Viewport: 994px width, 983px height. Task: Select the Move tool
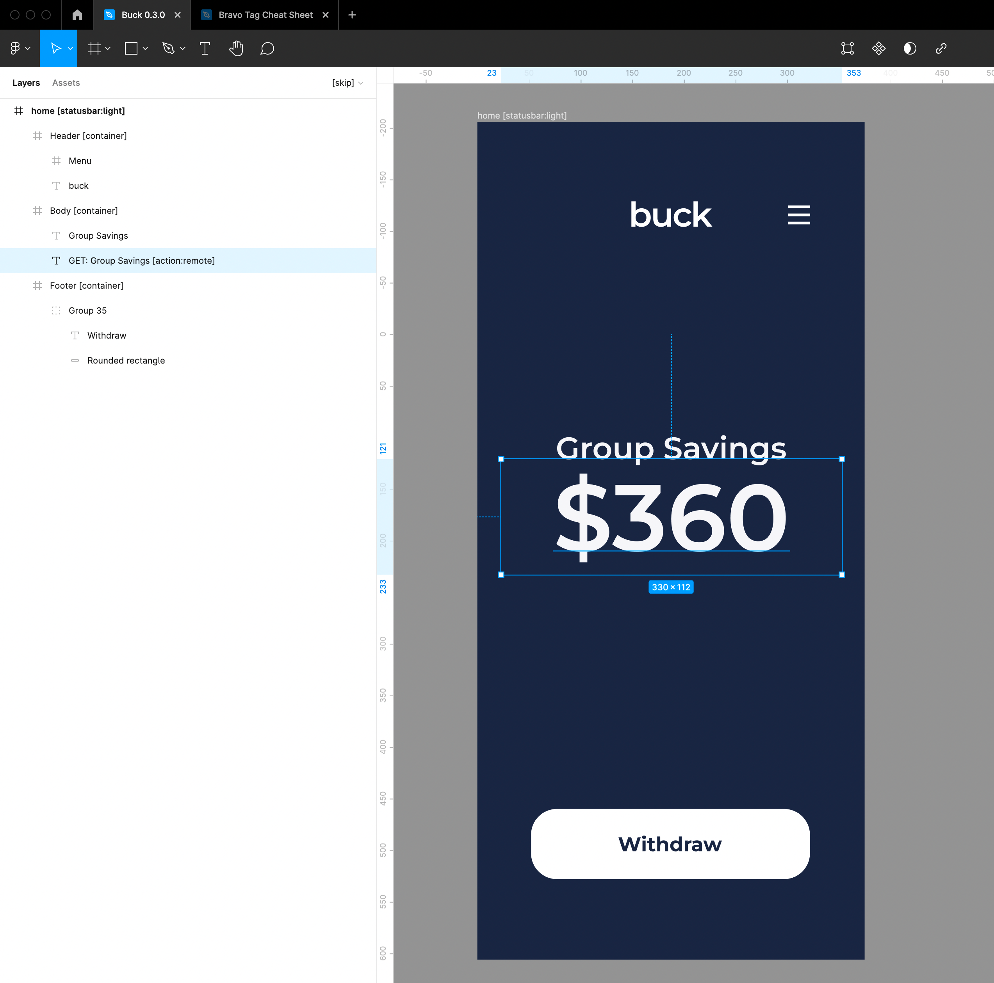(55, 48)
